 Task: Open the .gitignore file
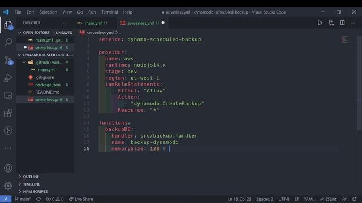45,77
